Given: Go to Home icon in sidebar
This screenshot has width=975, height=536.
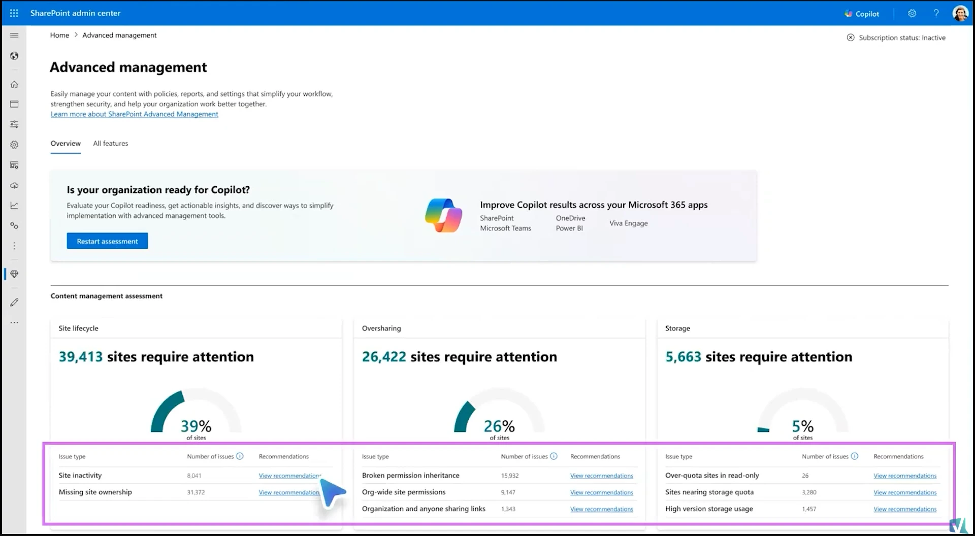Looking at the screenshot, I should [x=14, y=84].
